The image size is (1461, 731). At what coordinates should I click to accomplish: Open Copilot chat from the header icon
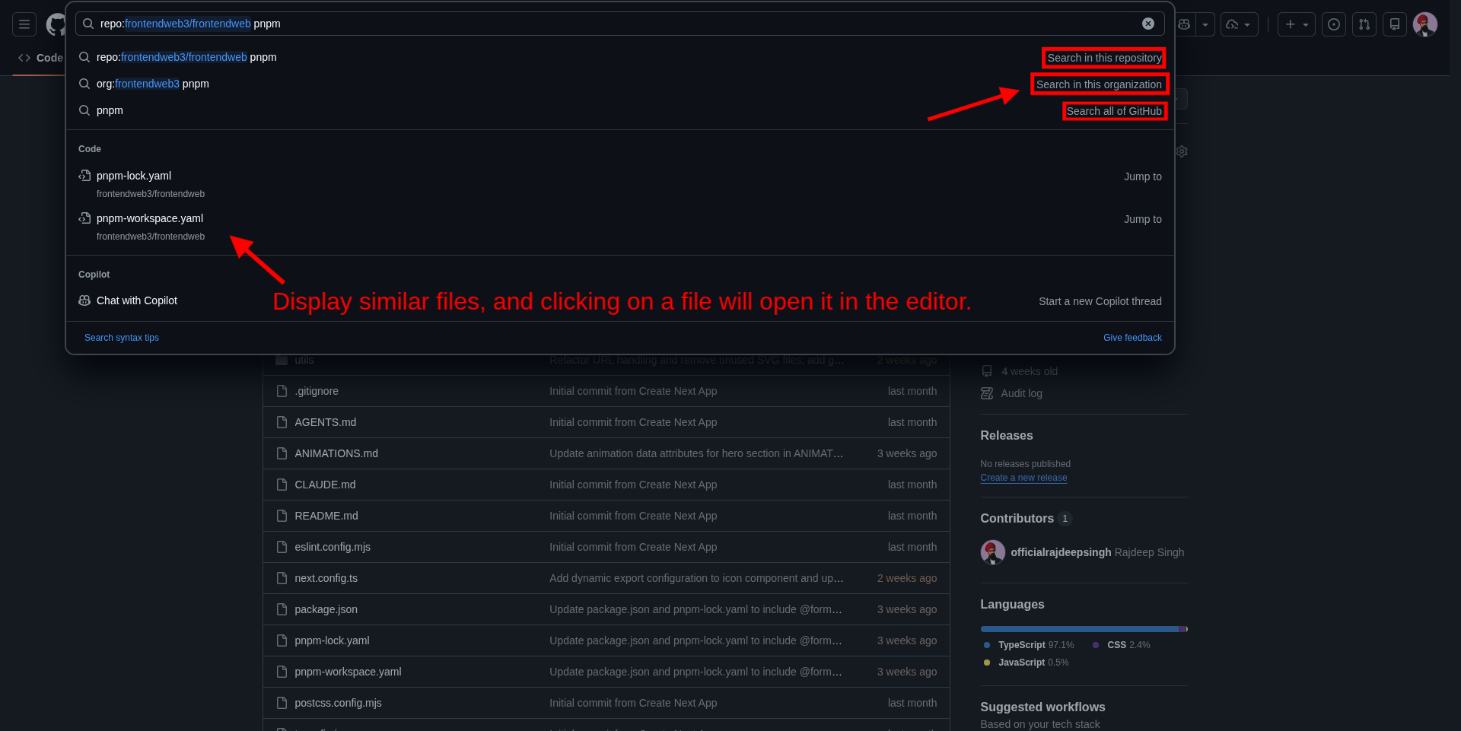pyautogui.click(x=1184, y=24)
